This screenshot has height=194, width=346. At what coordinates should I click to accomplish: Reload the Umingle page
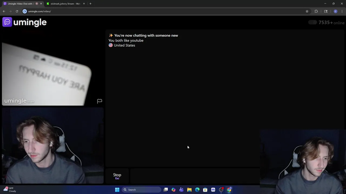point(17,11)
